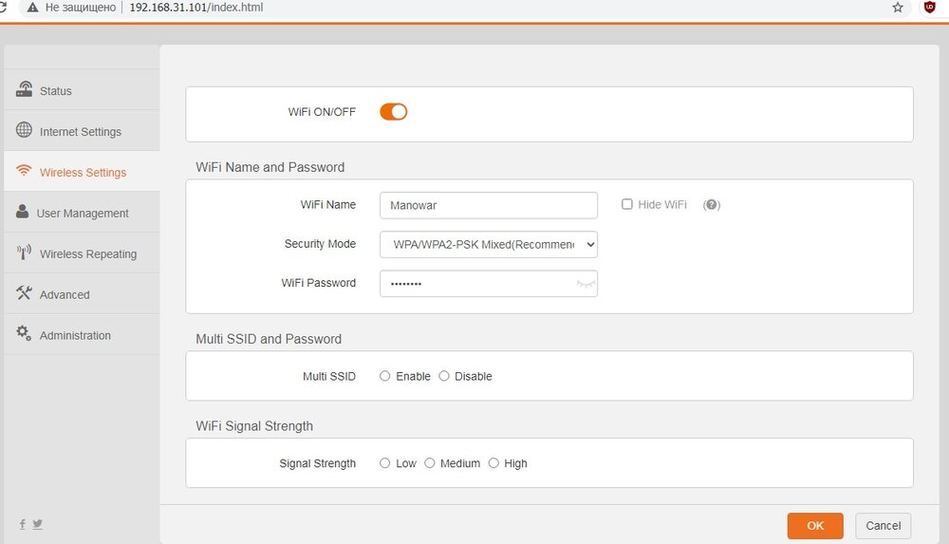949x544 pixels.
Task: Bookmark this page with star icon
Action: click(898, 8)
